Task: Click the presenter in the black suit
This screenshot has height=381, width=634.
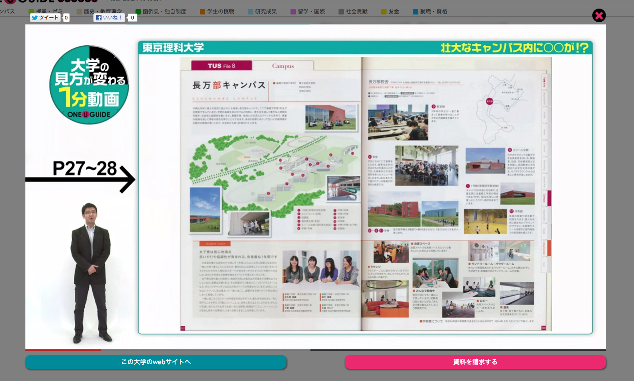Action: [91, 272]
